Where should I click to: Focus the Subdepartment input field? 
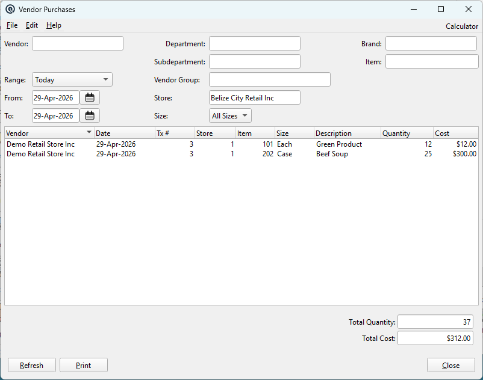click(255, 61)
